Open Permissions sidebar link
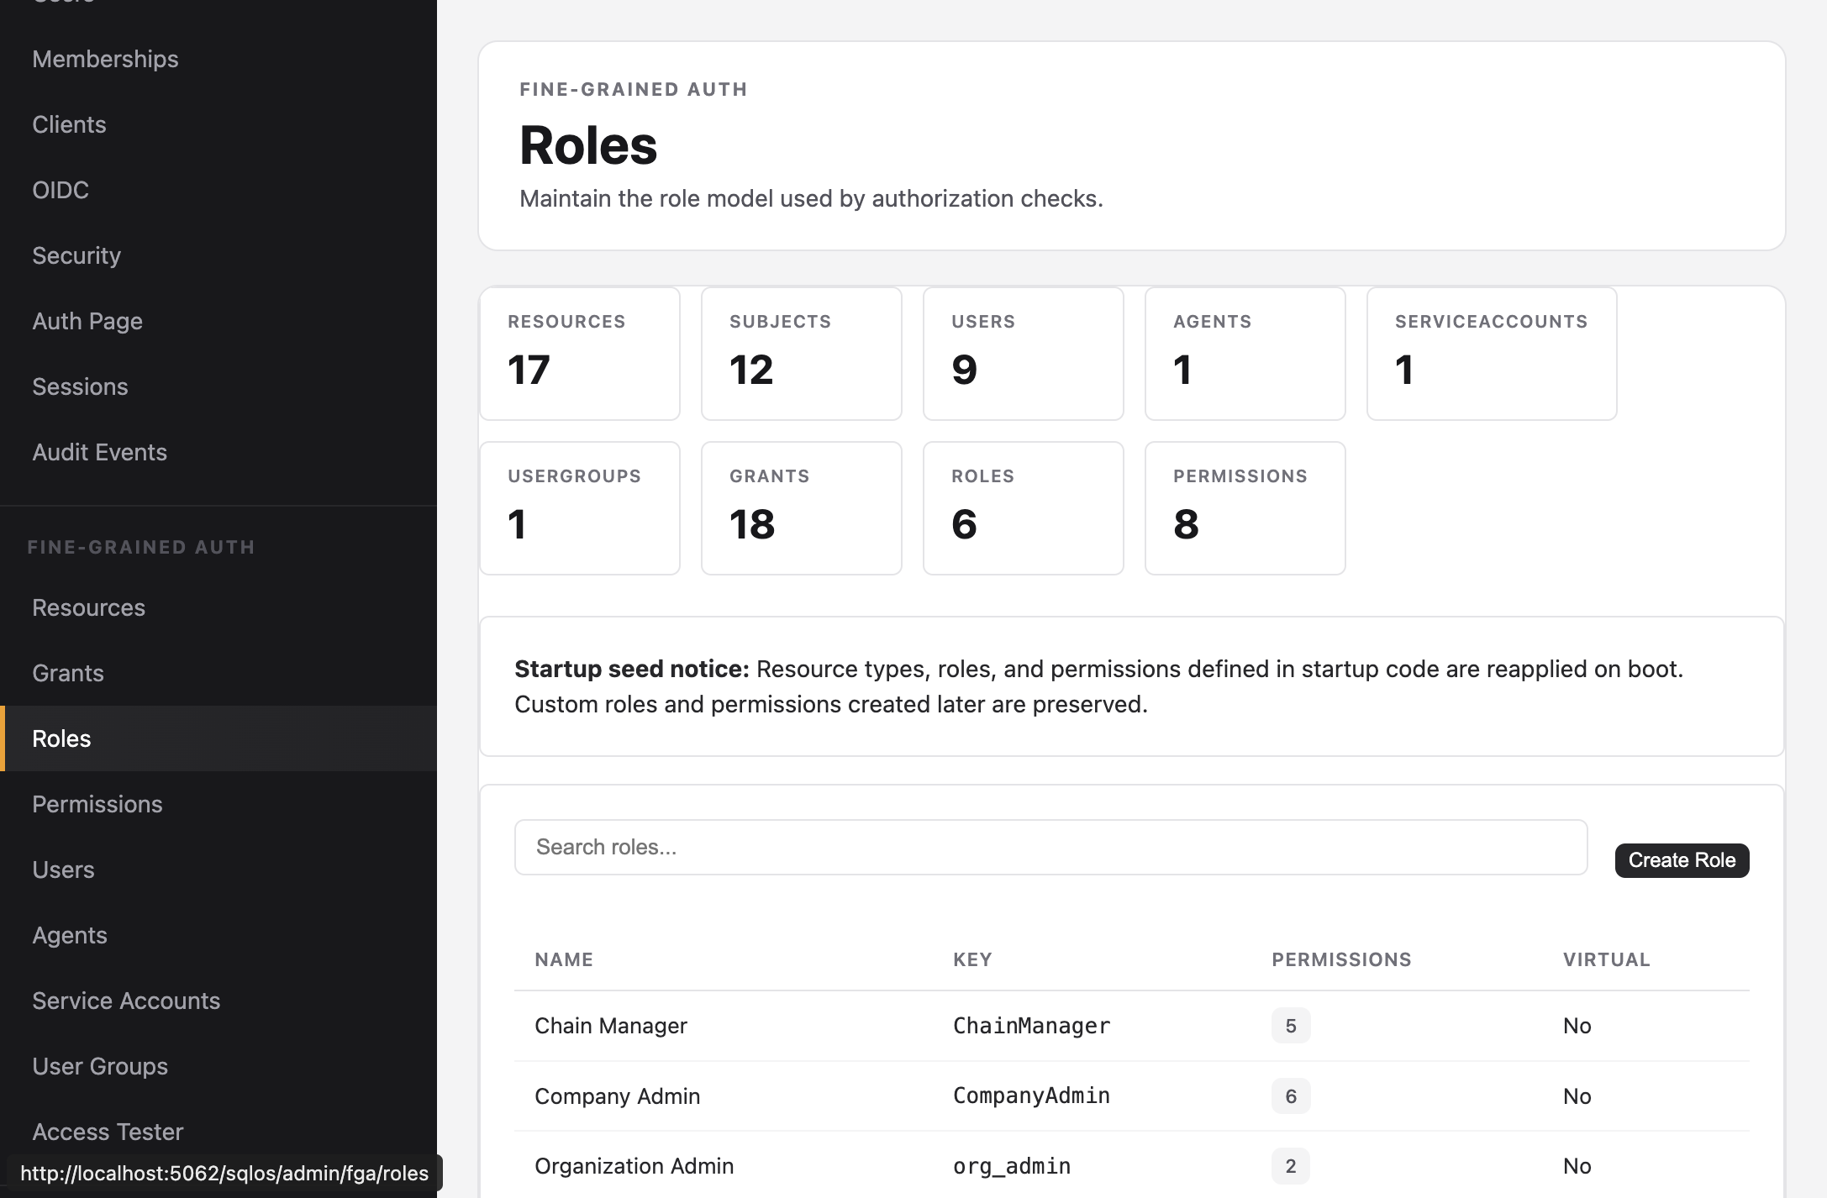This screenshot has height=1198, width=1827. (x=97, y=804)
